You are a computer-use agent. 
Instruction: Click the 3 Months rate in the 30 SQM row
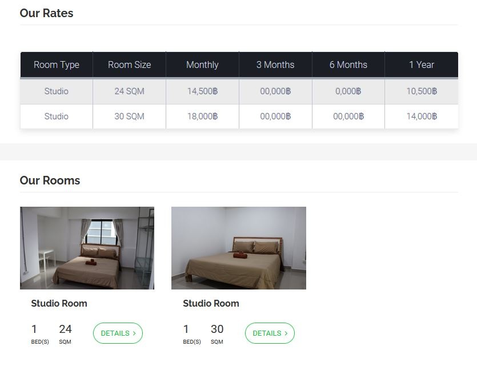[x=275, y=116]
